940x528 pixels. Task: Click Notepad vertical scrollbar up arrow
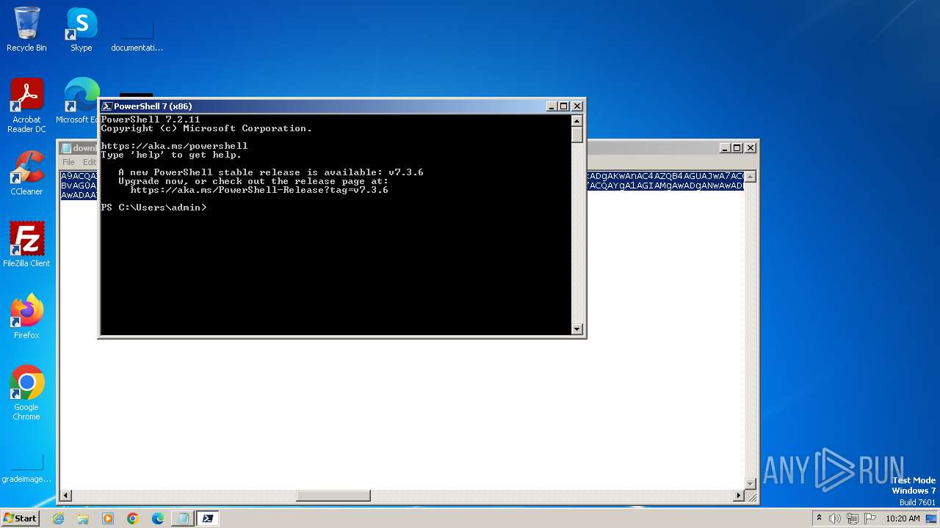(751, 177)
